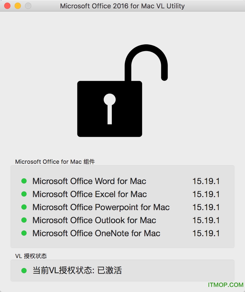Select Microsoft Office Word for Mac entry

[90, 181]
